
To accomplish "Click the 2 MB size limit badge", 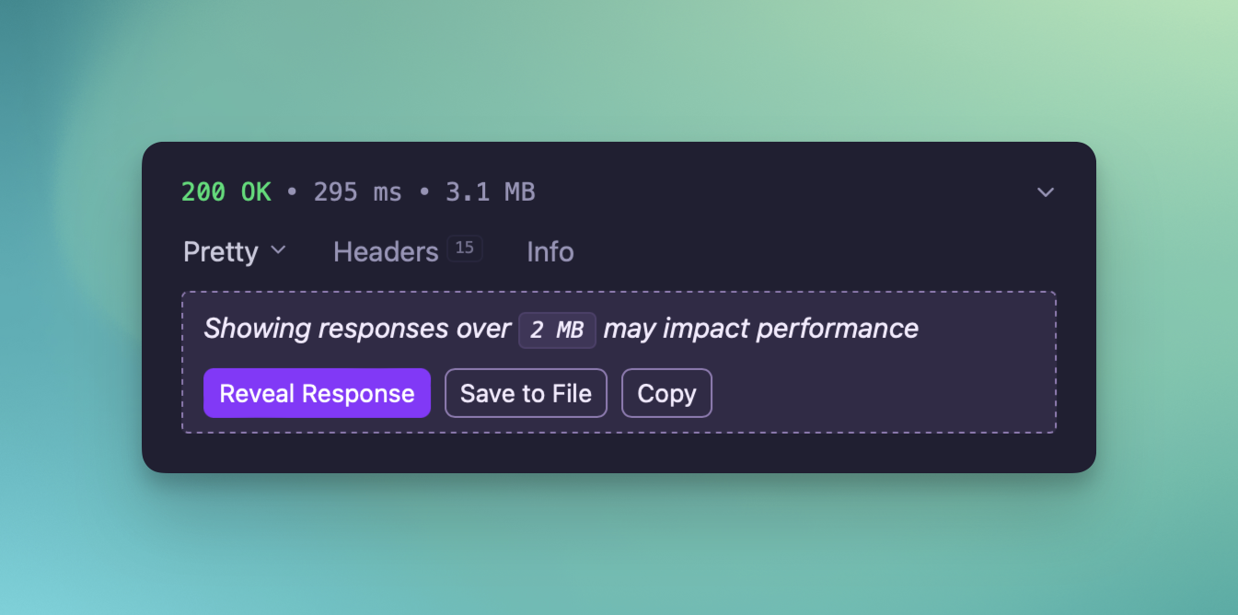I will pos(557,330).
